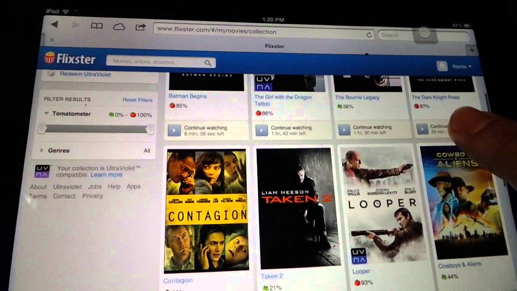
Task: Click the Flixster popcorn logo
Action: [70, 59]
